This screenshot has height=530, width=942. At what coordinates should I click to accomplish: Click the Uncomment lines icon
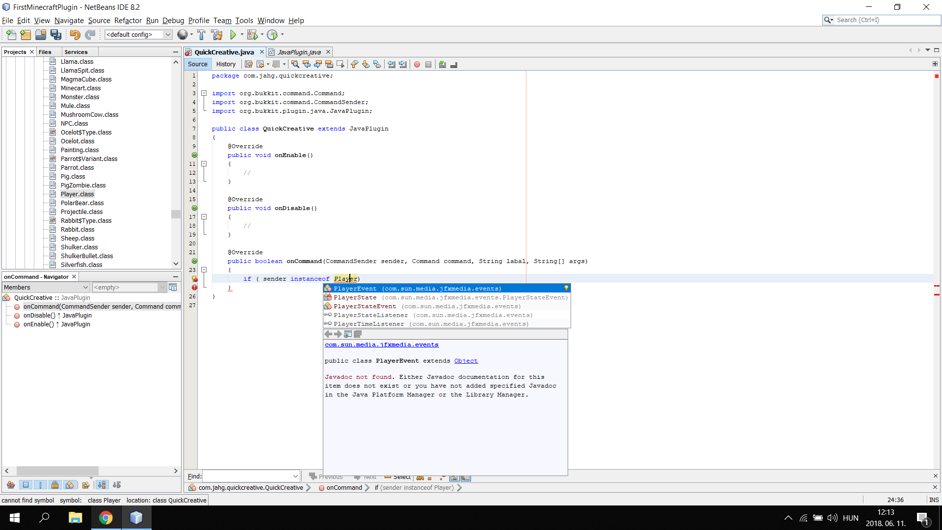pos(454,64)
